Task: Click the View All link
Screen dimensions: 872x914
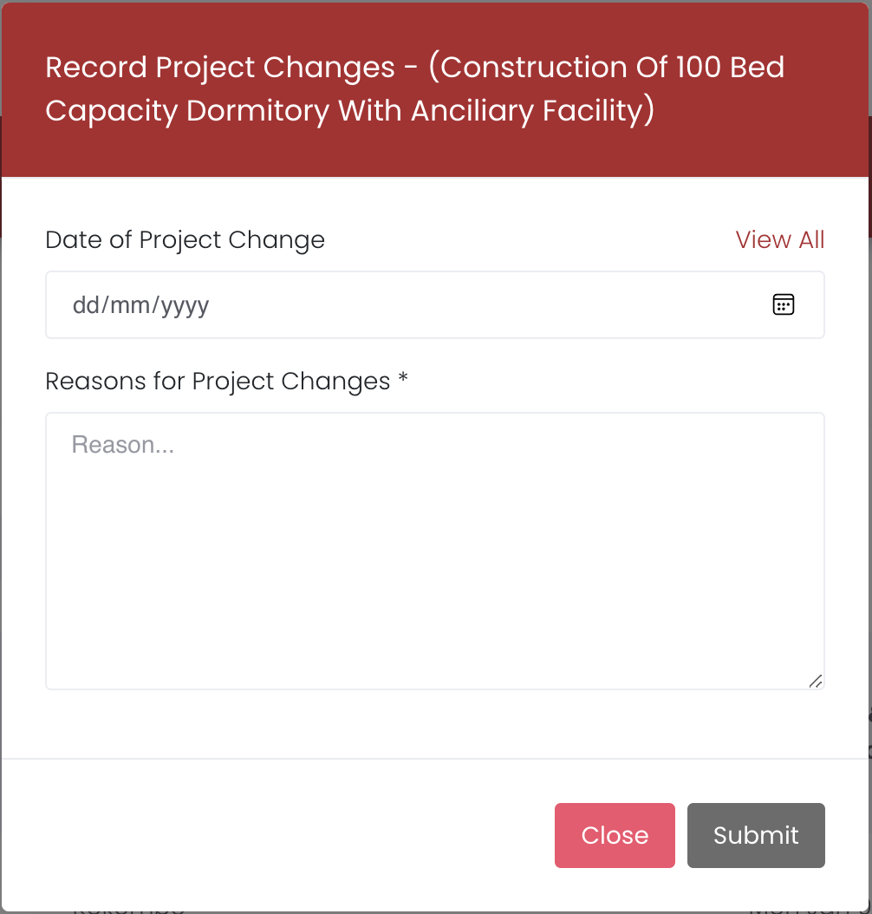Action: tap(779, 239)
